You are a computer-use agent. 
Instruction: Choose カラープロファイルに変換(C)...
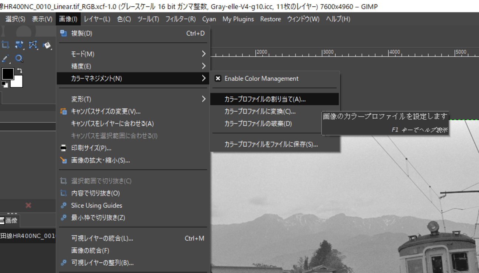pos(275,111)
